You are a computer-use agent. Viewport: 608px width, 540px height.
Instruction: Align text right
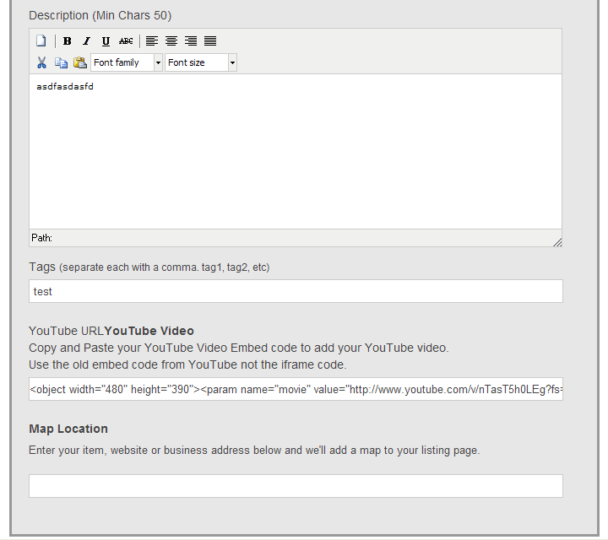(x=191, y=41)
